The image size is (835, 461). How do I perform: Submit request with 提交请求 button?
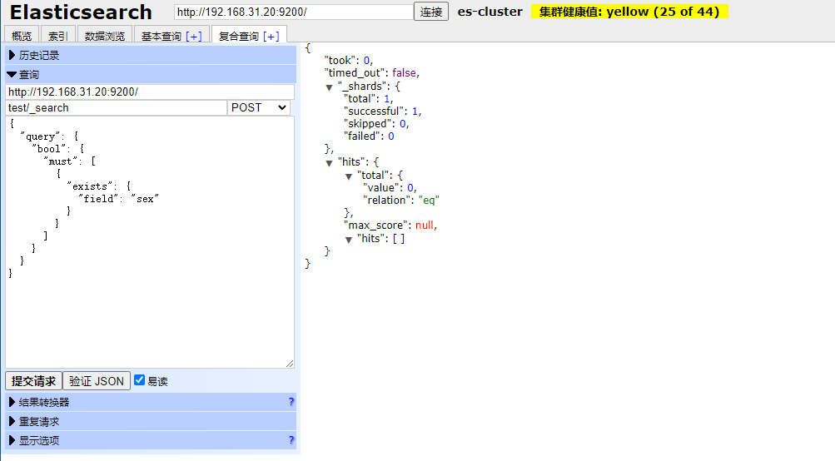[x=33, y=381]
